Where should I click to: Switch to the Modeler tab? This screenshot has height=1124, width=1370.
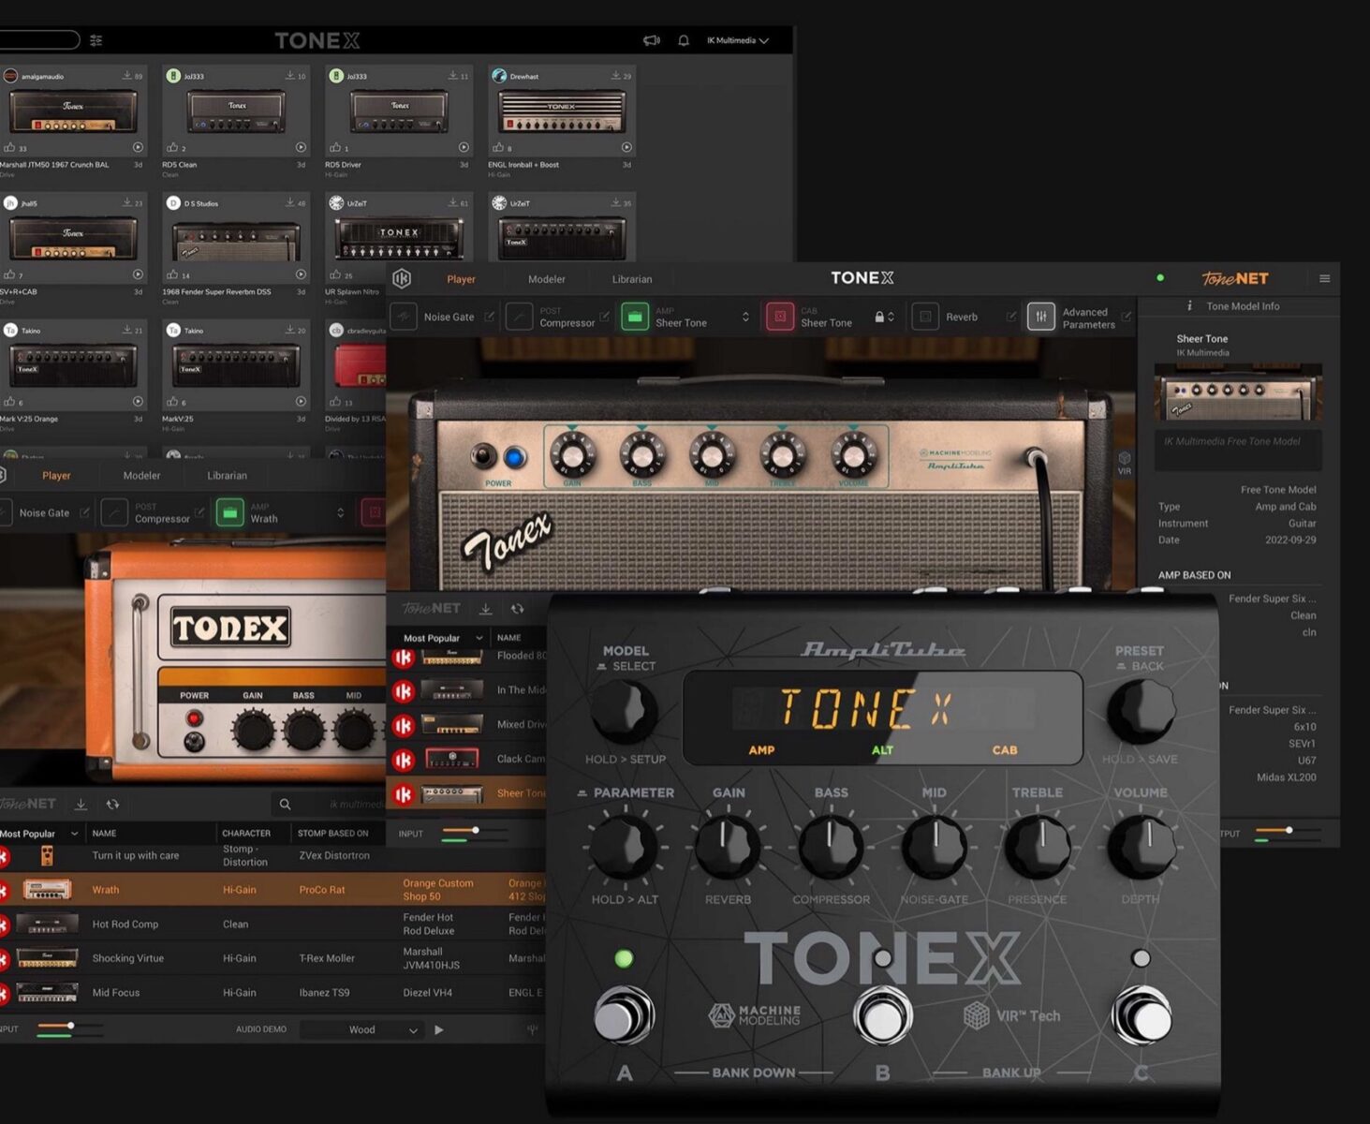point(547,278)
